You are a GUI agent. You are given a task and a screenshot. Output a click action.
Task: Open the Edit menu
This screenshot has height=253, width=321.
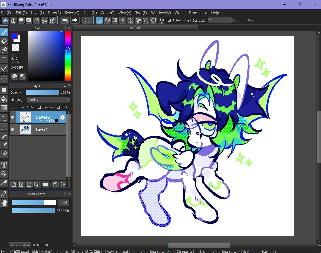click(x=21, y=13)
